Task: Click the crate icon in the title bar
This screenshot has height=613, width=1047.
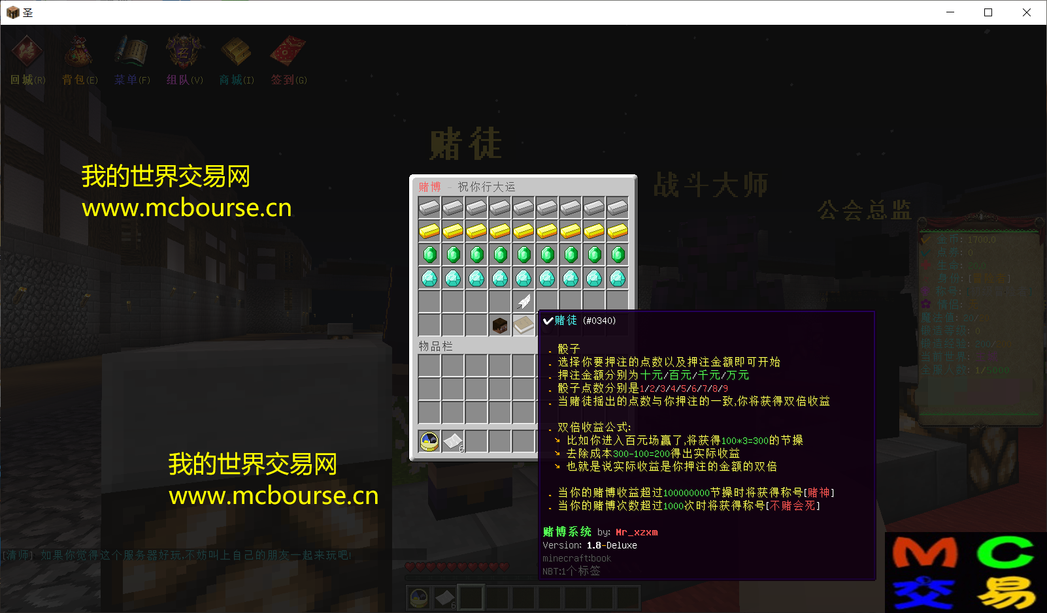Action: pyautogui.click(x=13, y=12)
